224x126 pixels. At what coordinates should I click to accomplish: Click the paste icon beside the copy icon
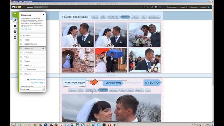pyautogui.click(x=156, y=7)
